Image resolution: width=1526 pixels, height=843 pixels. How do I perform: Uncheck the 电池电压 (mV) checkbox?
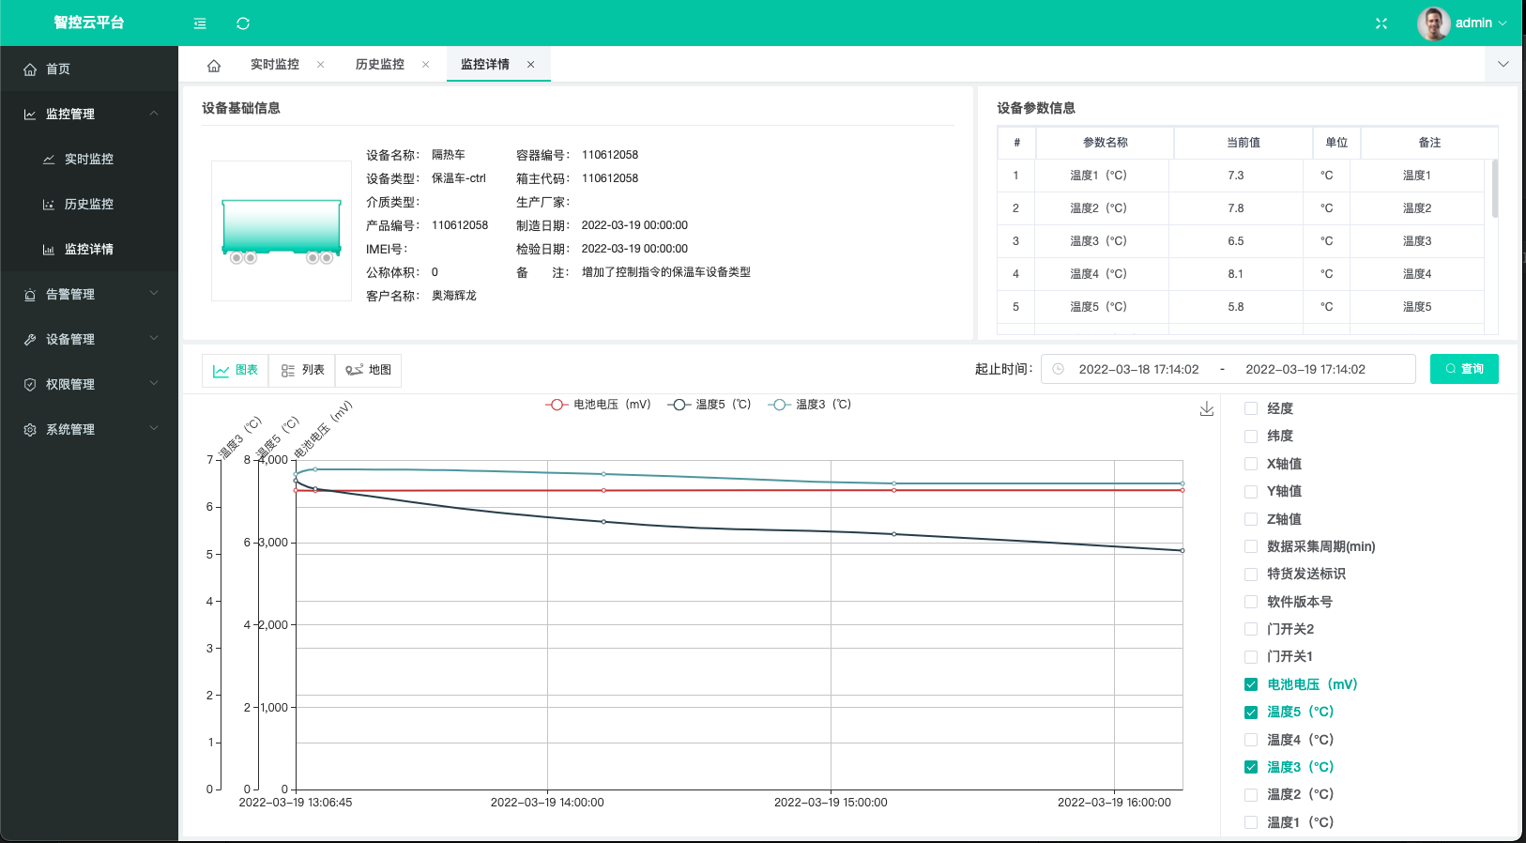[x=1251, y=684]
